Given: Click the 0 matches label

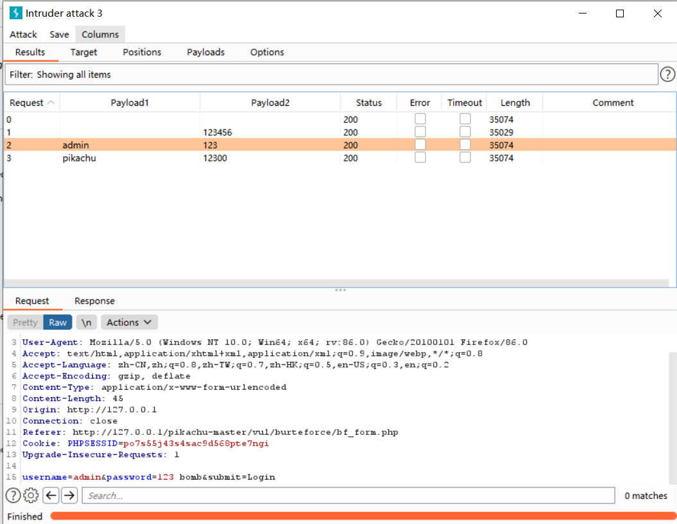Looking at the screenshot, I should tap(646, 496).
